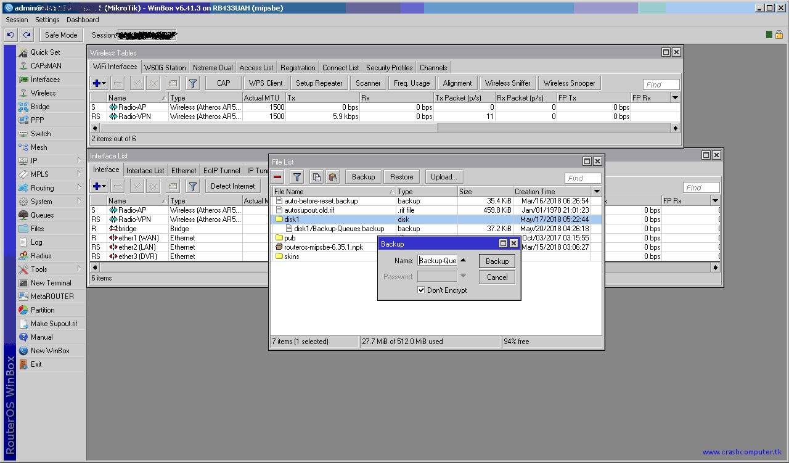Collapse the Name field arrow in Backup dialog

coord(464,260)
